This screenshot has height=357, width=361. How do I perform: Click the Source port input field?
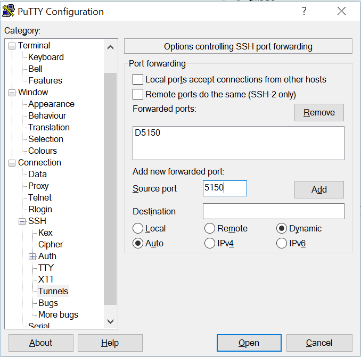[225, 188]
